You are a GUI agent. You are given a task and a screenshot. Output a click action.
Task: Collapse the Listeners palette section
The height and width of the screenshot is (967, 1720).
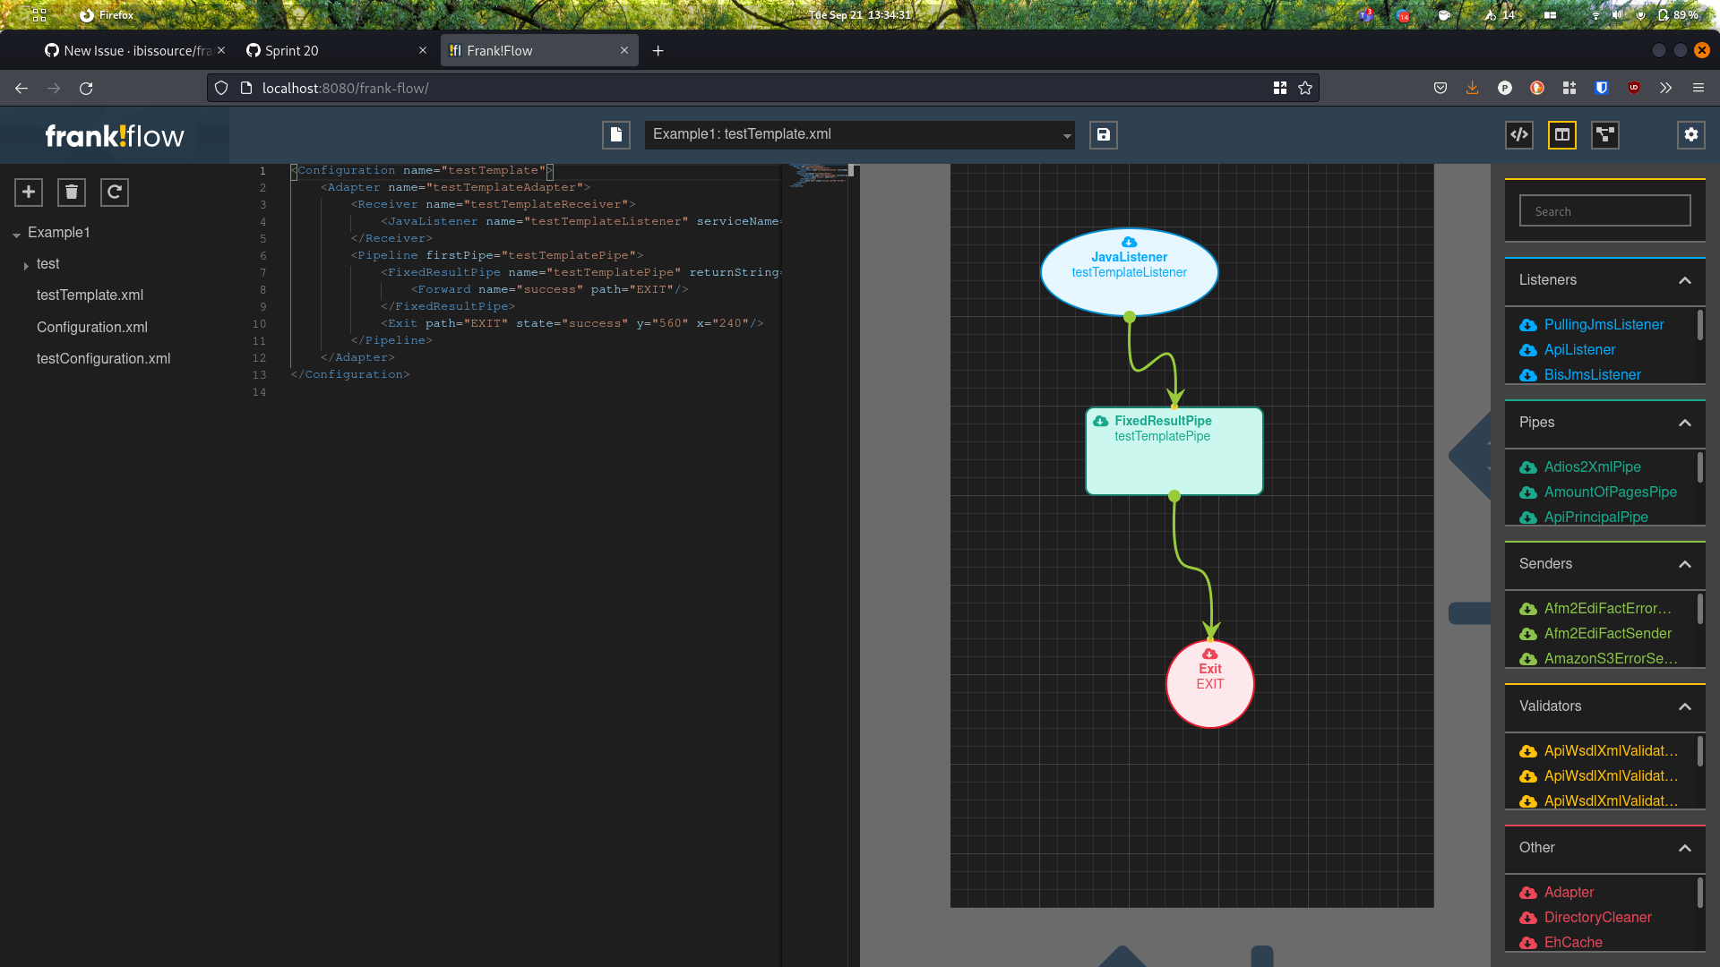point(1684,280)
